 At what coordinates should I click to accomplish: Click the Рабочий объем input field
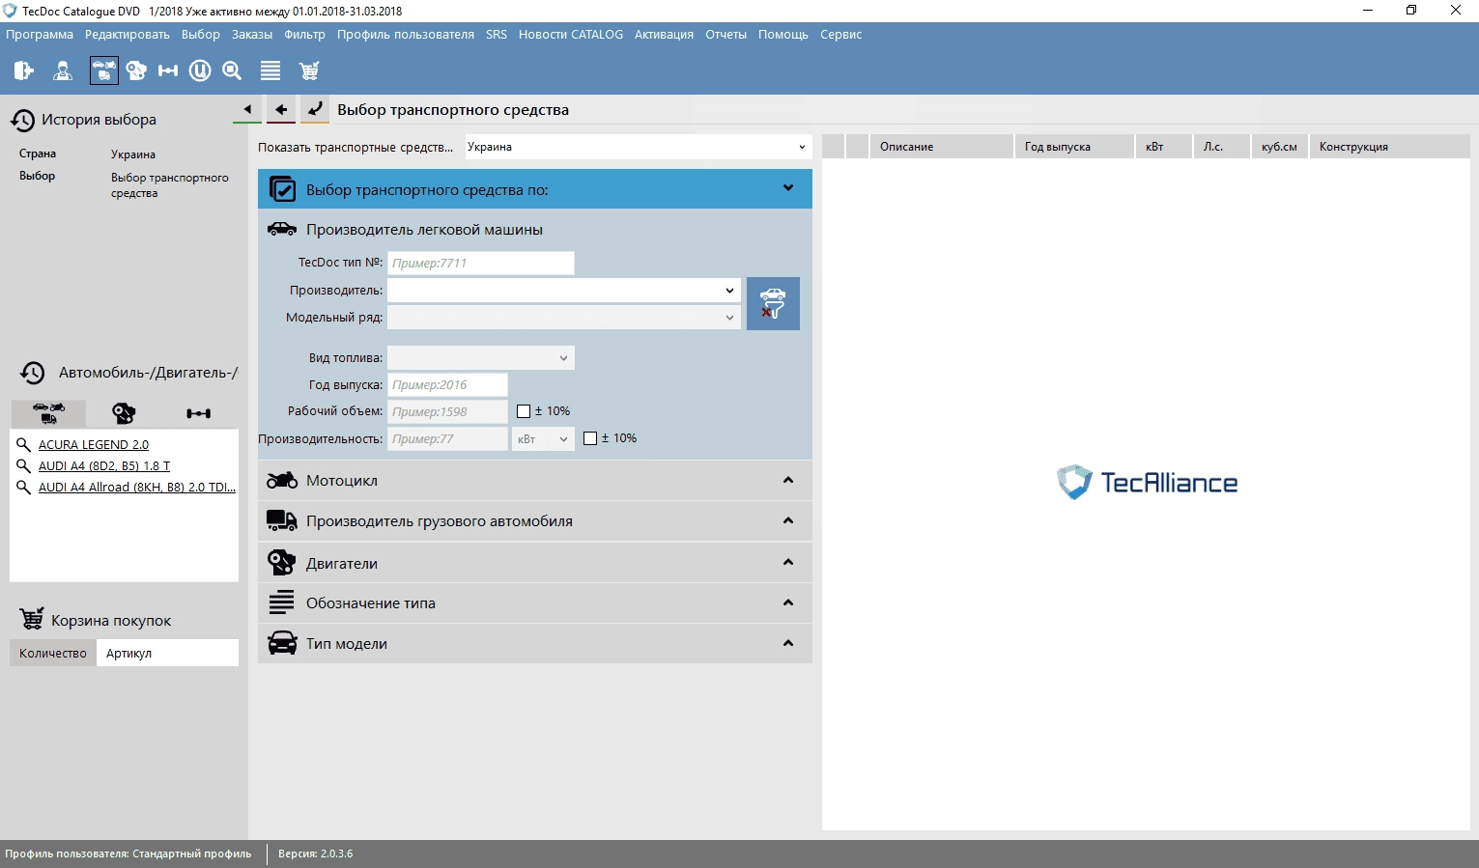pos(447,411)
